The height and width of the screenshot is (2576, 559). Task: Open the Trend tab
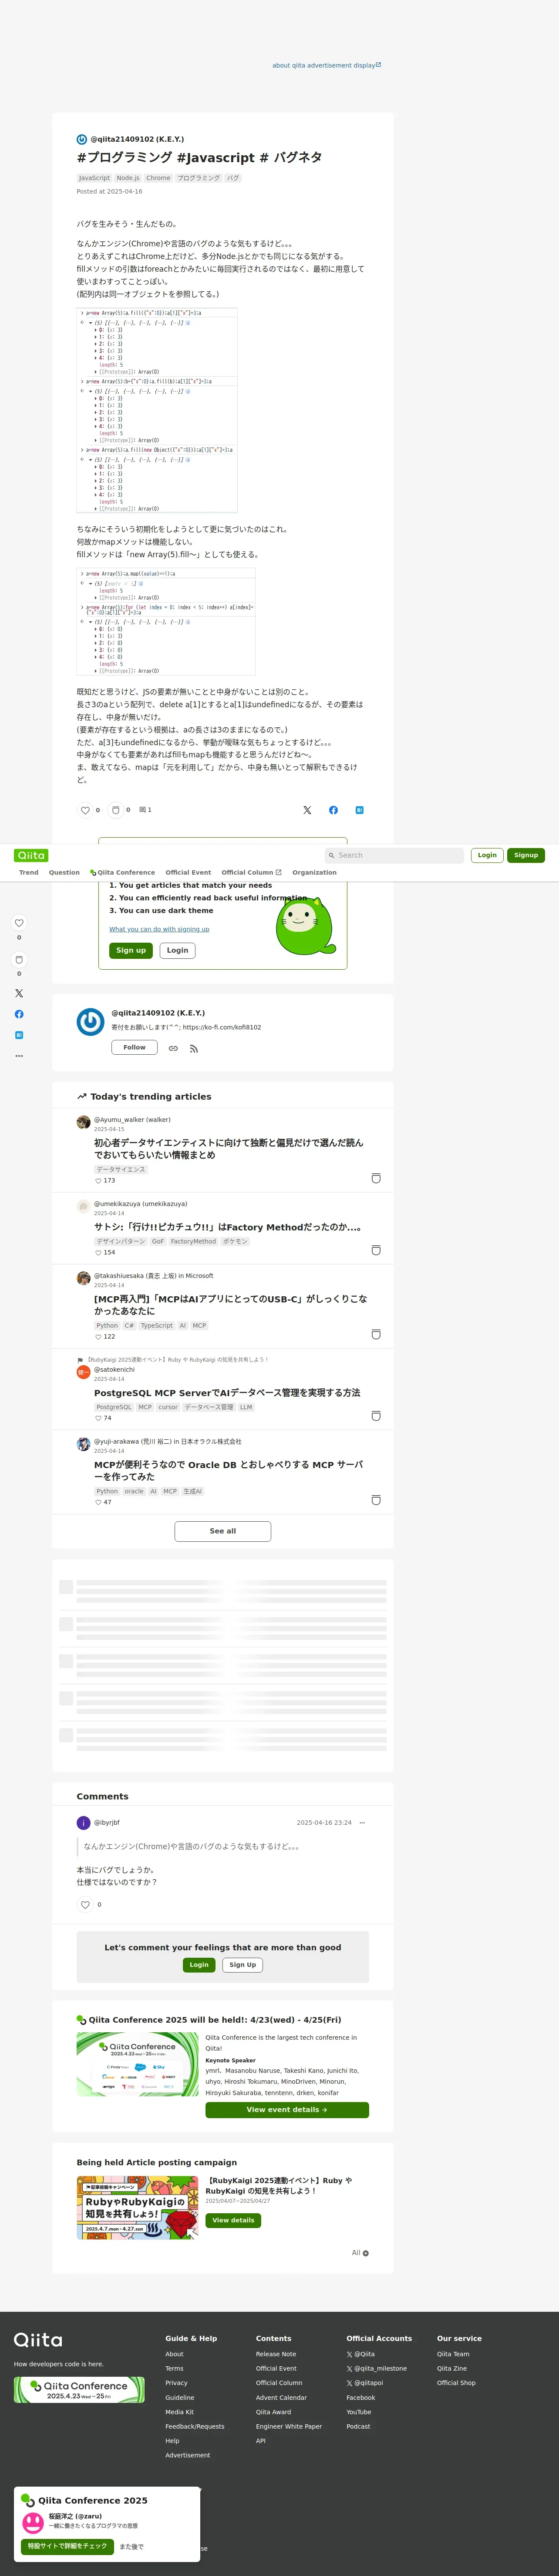[29, 872]
